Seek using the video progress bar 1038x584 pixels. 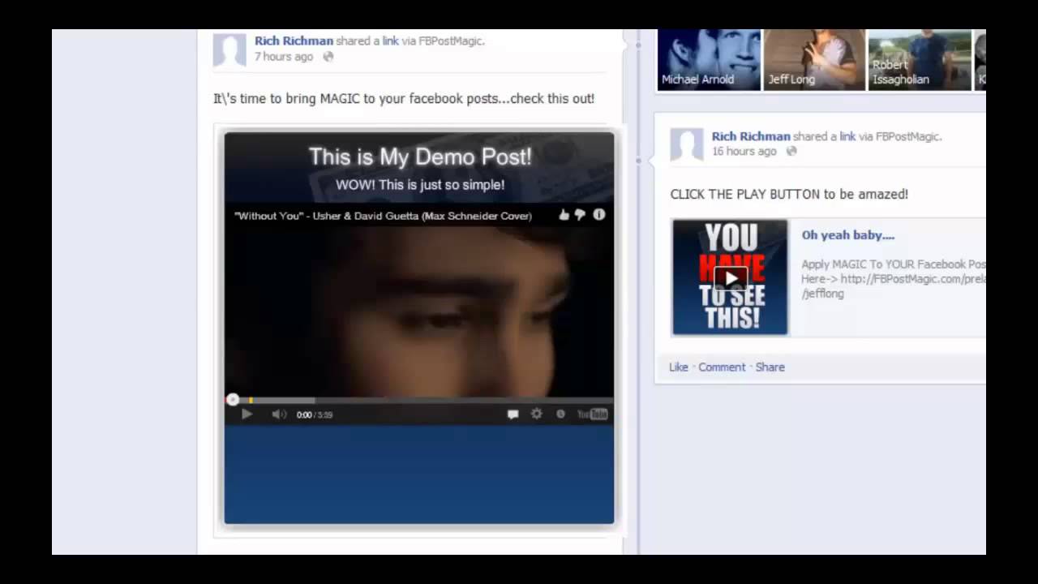point(419,400)
